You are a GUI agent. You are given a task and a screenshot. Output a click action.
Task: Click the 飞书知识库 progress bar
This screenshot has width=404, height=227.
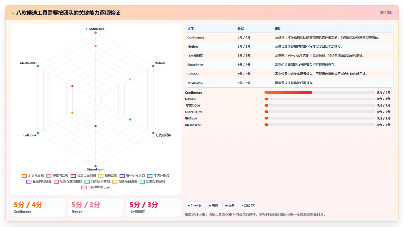click(x=320, y=105)
